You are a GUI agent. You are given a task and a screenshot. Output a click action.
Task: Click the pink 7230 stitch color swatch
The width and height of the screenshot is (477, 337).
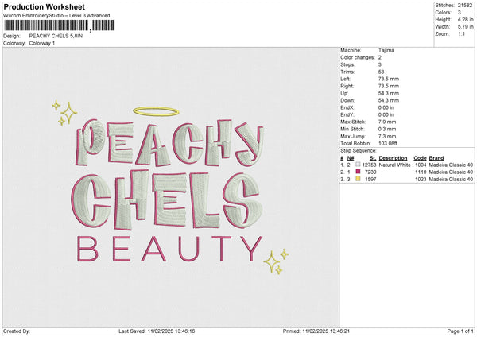click(x=359, y=172)
